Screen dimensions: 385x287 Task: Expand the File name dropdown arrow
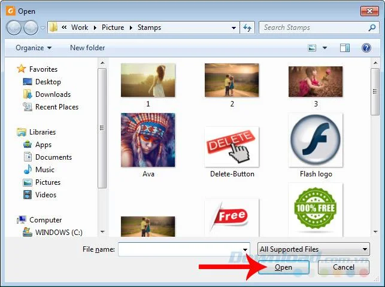point(245,249)
